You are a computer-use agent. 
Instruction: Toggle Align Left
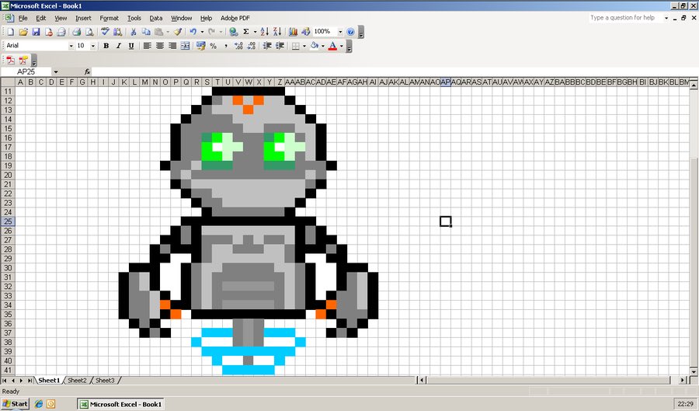click(x=147, y=46)
